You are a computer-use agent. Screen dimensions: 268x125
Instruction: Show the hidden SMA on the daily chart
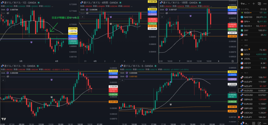(x=8, y=13)
